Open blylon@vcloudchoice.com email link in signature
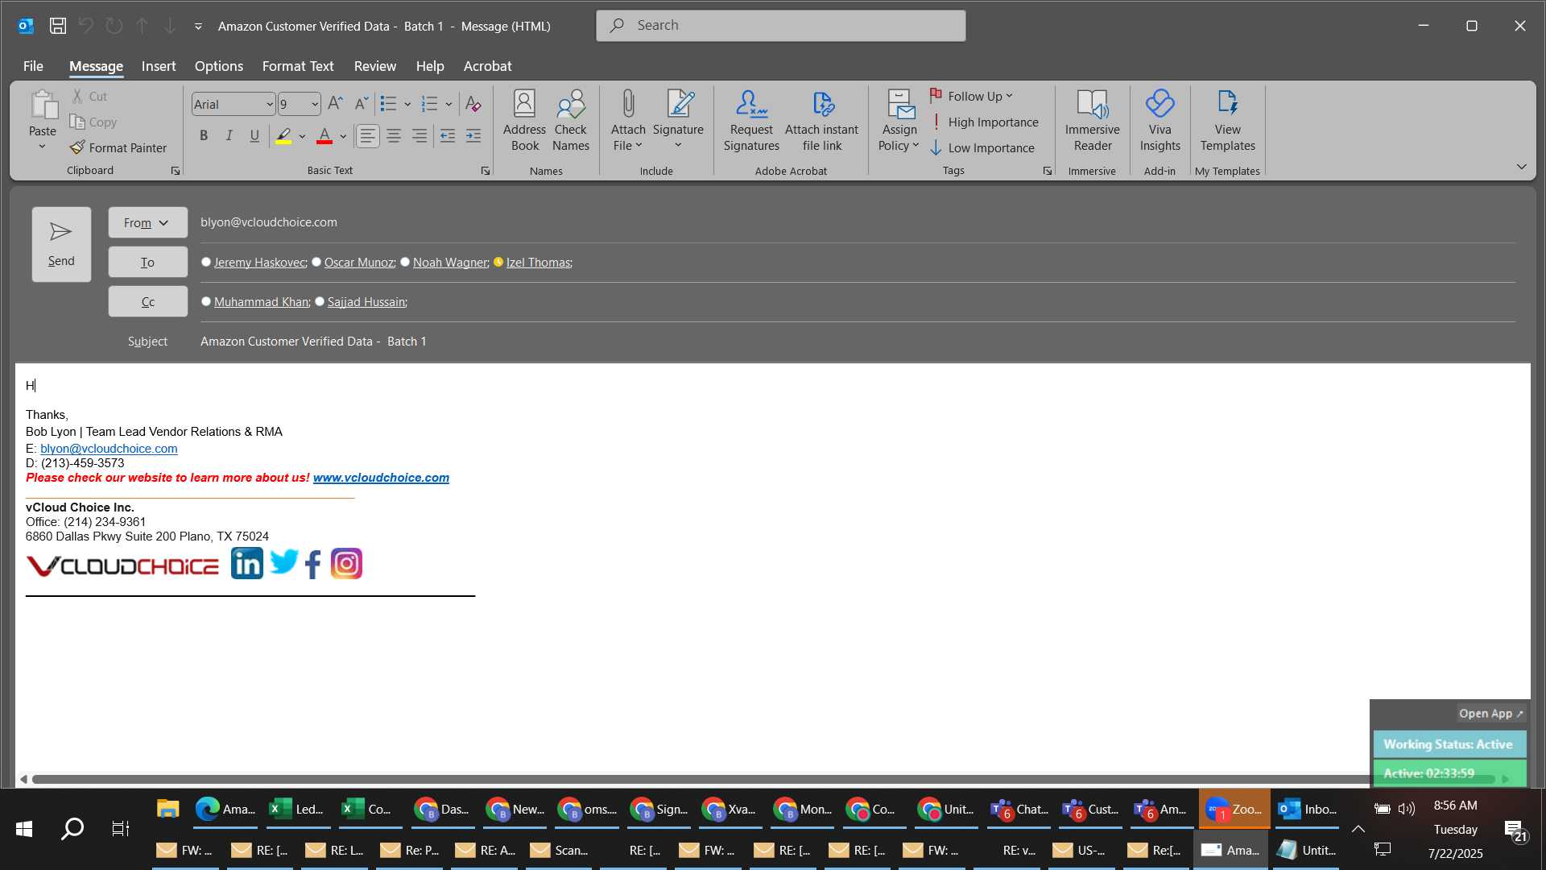This screenshot has width=1546, height=870. (109, 449)
